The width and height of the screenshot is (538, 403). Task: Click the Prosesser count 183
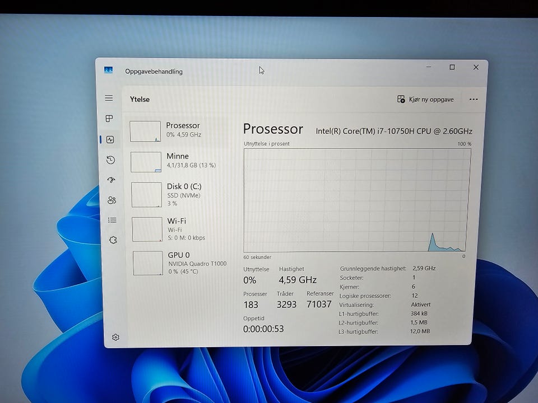click(251, 304)
